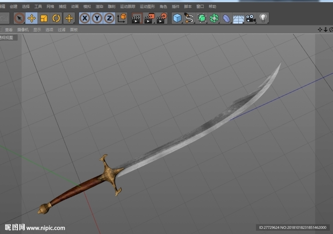Screen dimensions: 333x234
Task: Open the 脚本 (Script) menu
Action: point(188,7)
